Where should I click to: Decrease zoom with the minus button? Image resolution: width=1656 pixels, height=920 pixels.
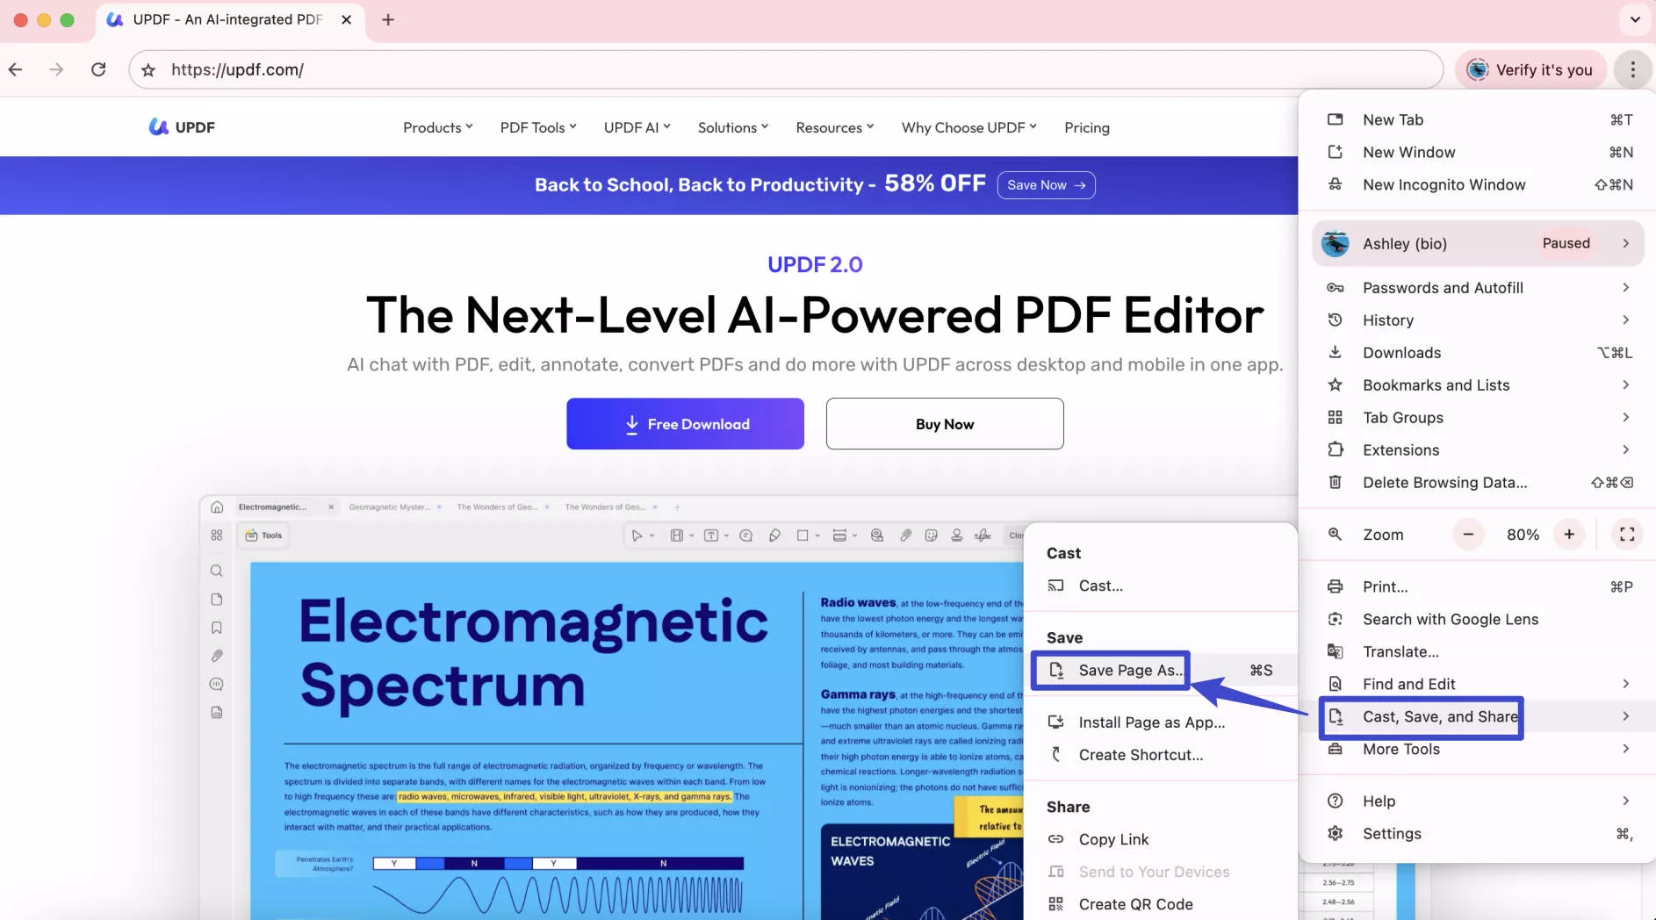(x=1468, y=535)
